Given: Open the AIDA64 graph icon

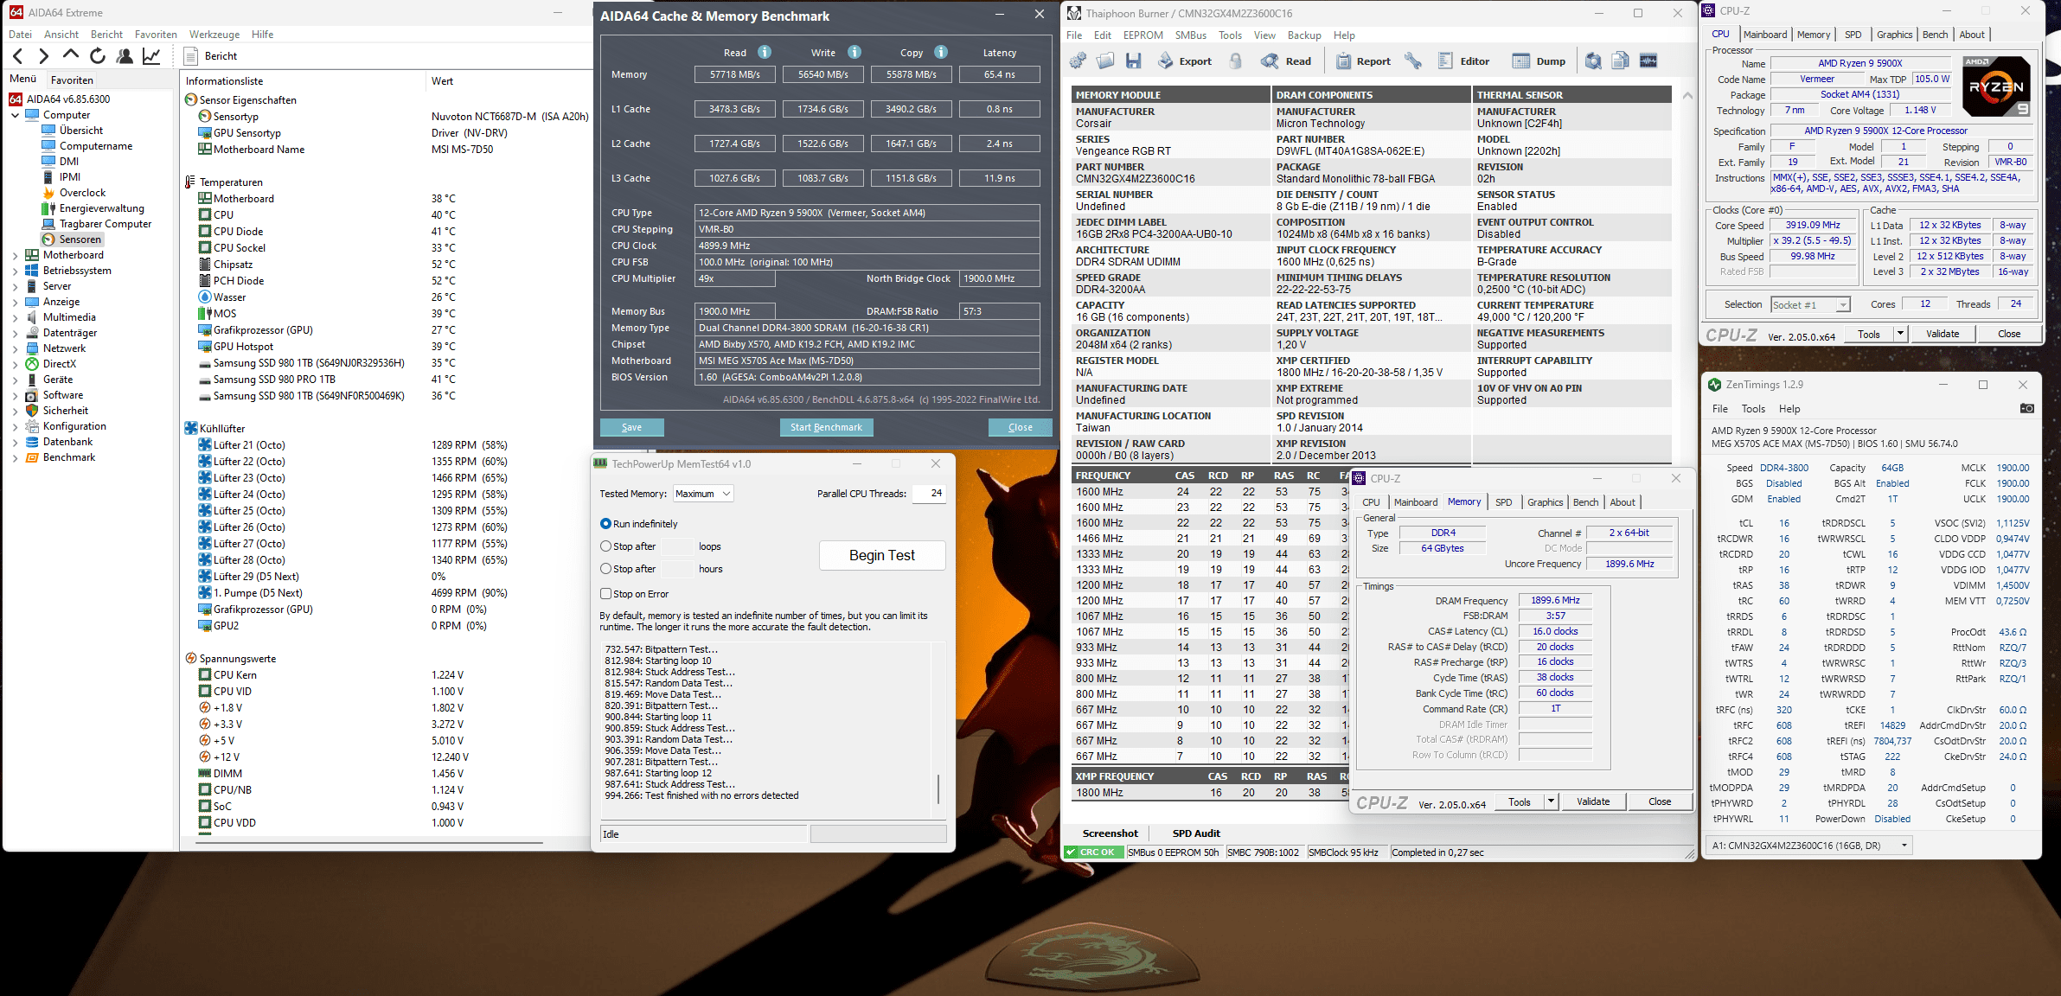Looking at the screenshot, I should coord(151,56).
